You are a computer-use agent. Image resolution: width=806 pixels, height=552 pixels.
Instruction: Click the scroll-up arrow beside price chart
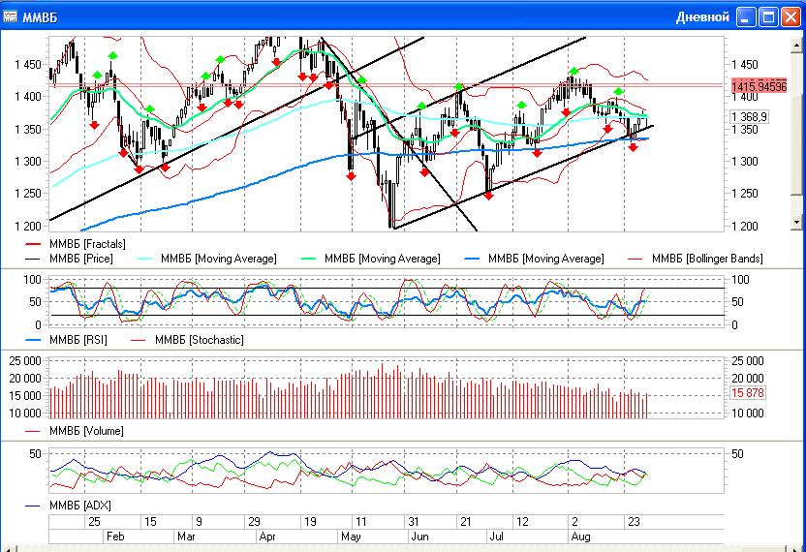(796, 46)
